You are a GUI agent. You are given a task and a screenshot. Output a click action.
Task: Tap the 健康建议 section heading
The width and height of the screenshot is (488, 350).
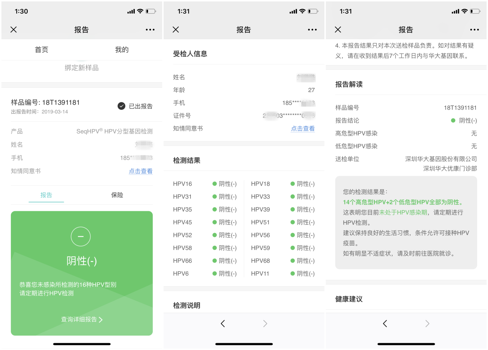point(349,299)
